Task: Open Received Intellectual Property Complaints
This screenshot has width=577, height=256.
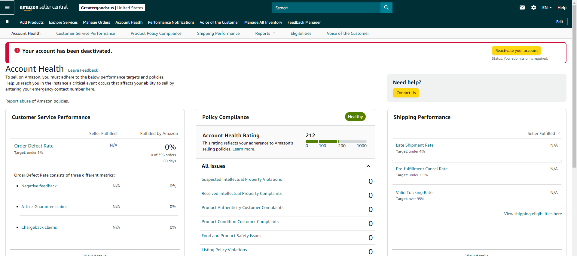Action: [x=242, y=193]
